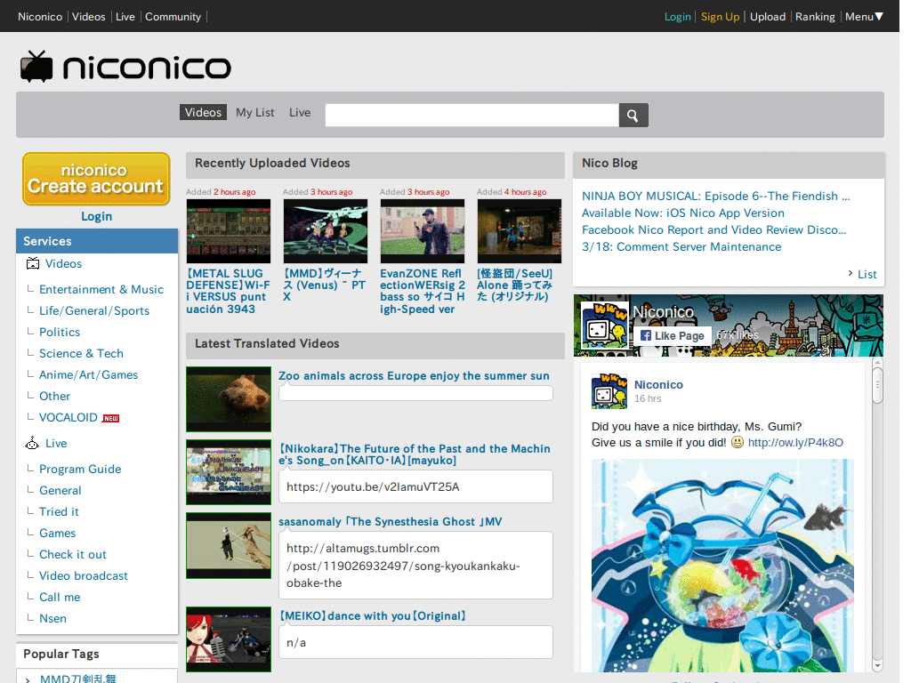The height and width of the screenshot is (683, 911).
Task: Click the Zoo animals across Europe title
Action: point(414,376)
